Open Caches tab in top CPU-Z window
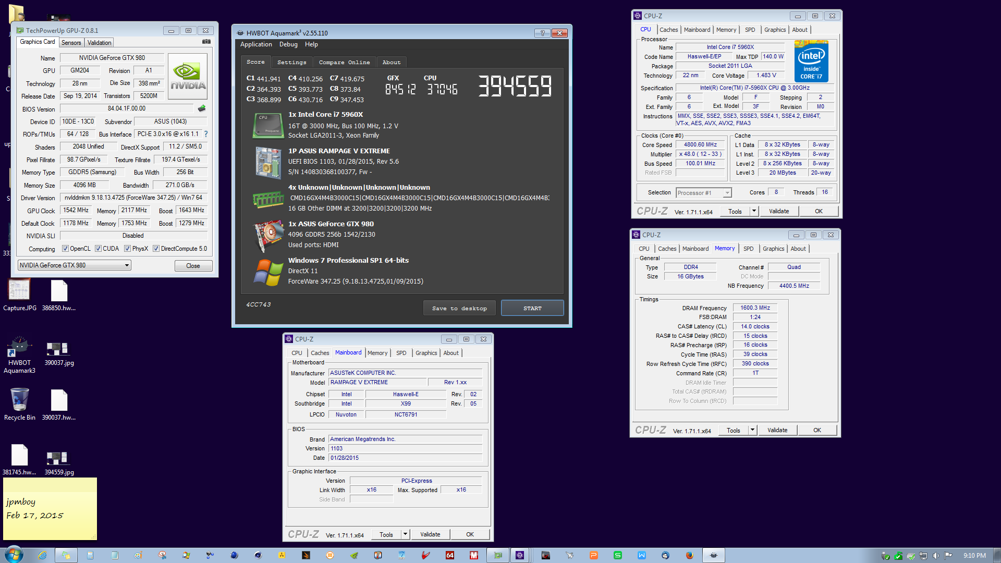 click(668, 30)
